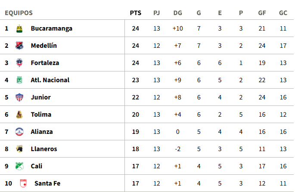Click the Junior team crest icon

point(19,97)
